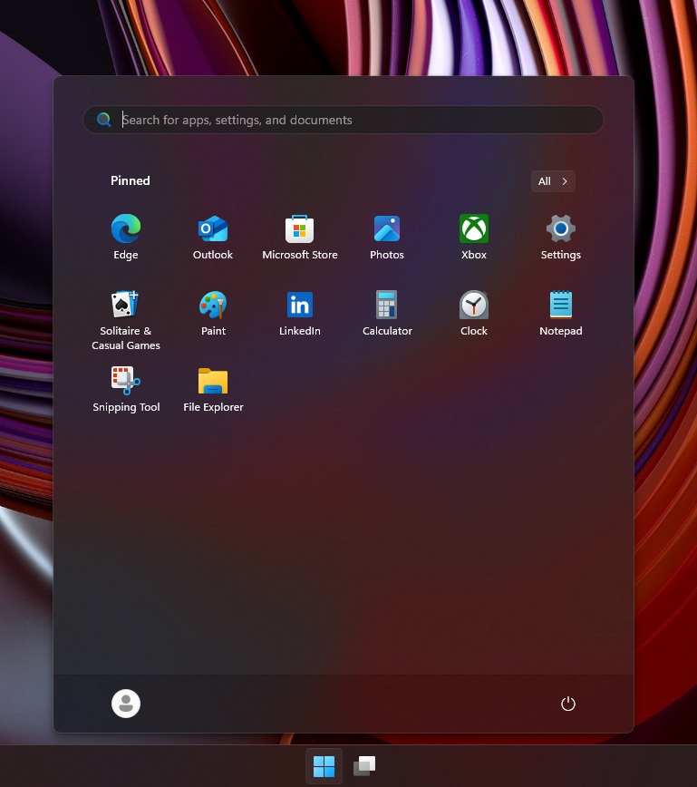Launch the Xbox app
The image size is (697, 787).
pos(474,238)
